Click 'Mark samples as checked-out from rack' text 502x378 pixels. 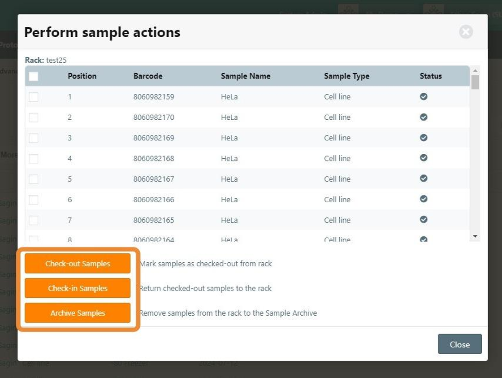coord(206,263)
